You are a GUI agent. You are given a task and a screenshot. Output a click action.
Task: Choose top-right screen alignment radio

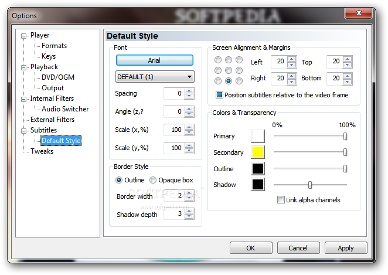coord(239,60)
